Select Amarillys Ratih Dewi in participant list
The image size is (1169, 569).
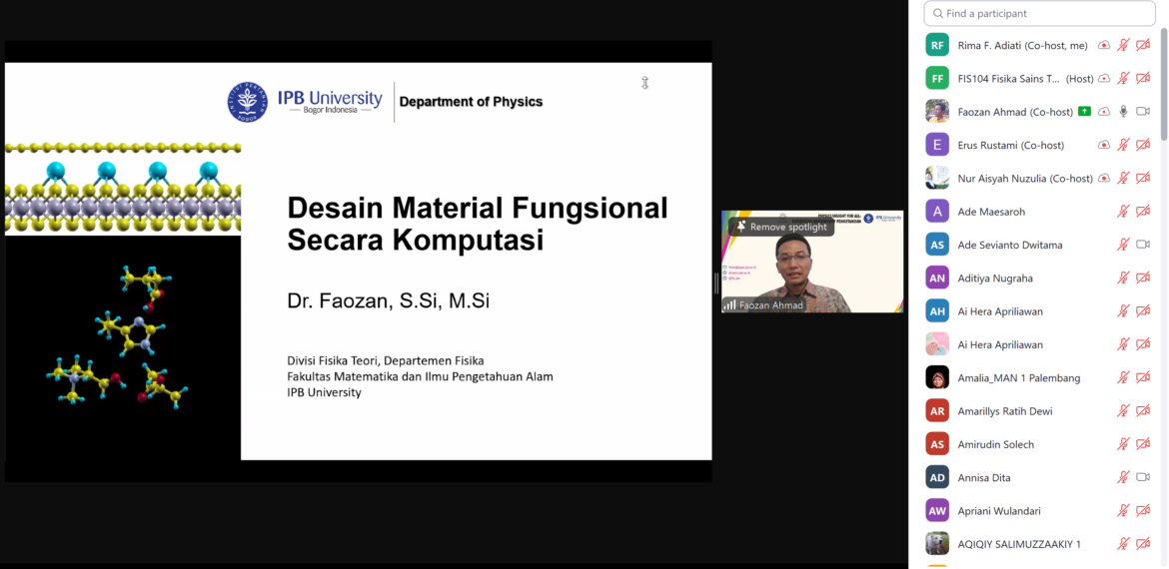coord(1004,411)
